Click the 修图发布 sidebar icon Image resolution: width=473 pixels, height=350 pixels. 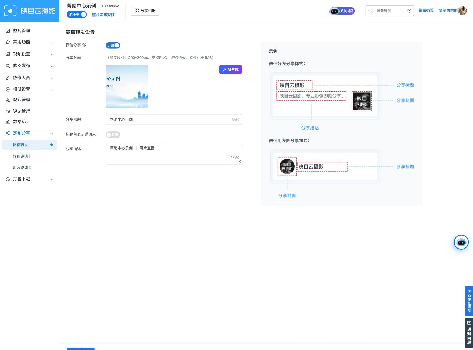(x=8, y=66)
